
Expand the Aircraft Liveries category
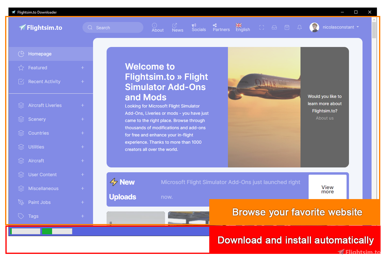82,105
